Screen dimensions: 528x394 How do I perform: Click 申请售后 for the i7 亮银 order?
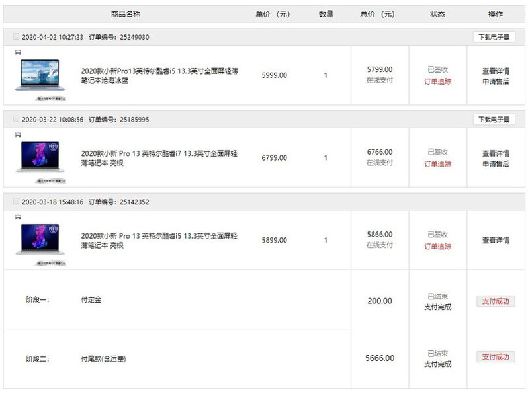tap(496, 164)
